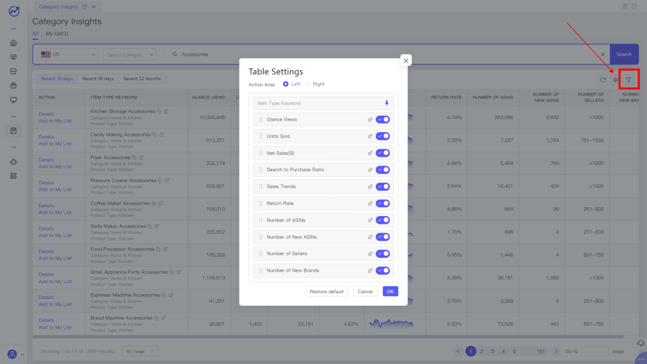Grab drag handle of Return Rate row
This screenshot has height=364, width=647.
260,203
